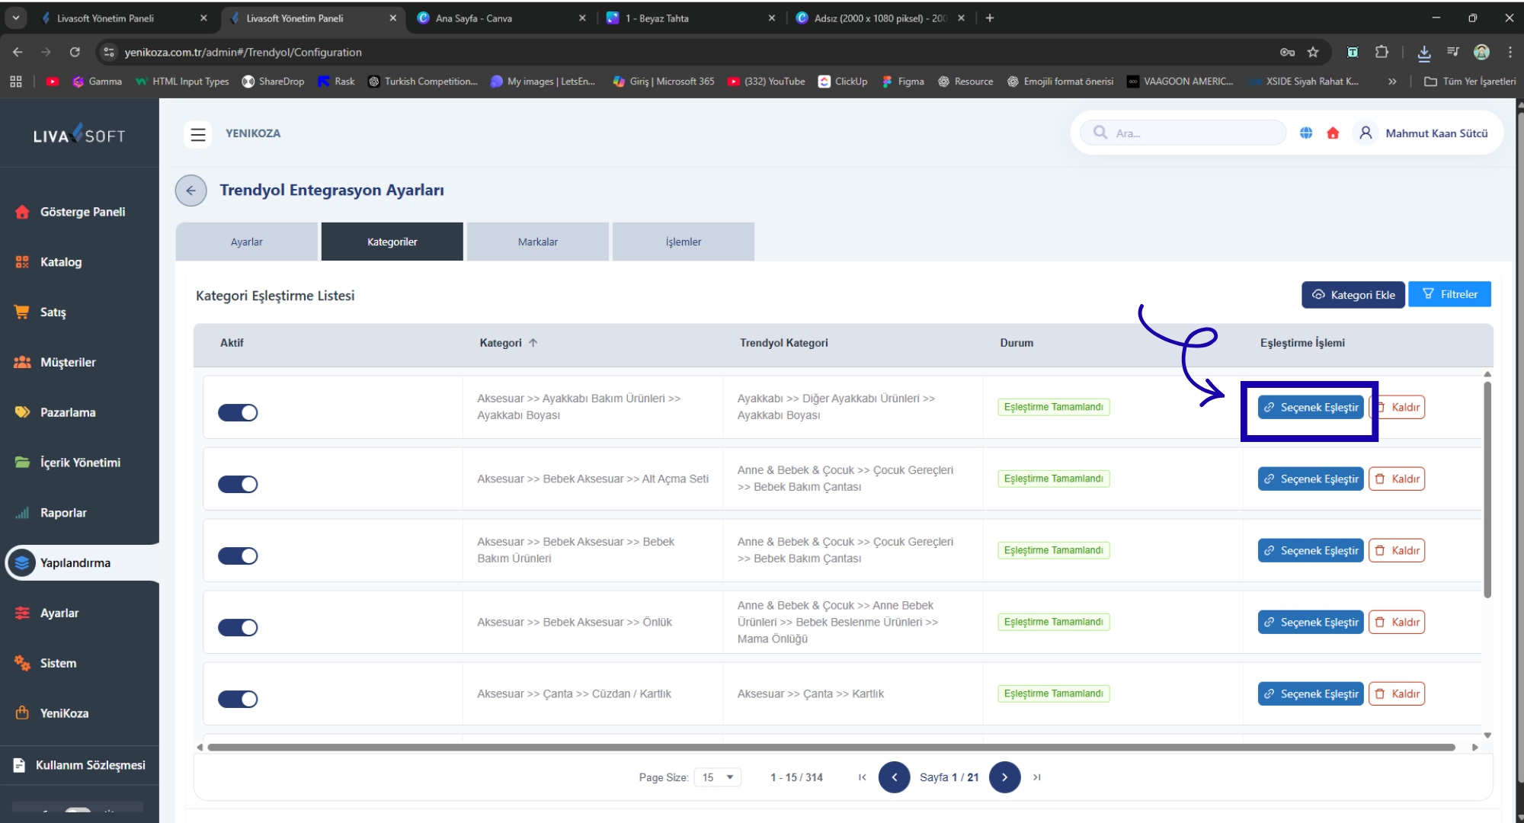Viewport: 1524px width, 823px height.
Task: Click the horizontal scrollbar below the table
Action: [x=831, y=748]
